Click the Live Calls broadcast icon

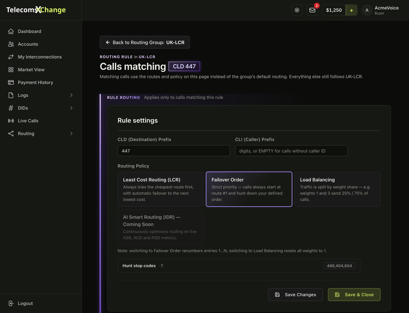tap(11, 121)
